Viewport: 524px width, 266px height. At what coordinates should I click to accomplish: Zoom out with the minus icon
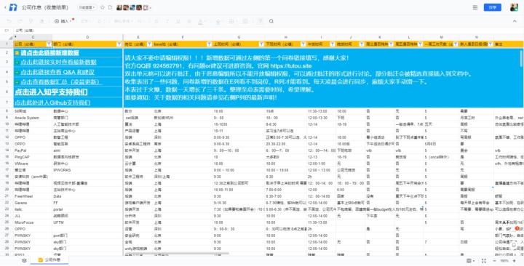coord(494,261)
